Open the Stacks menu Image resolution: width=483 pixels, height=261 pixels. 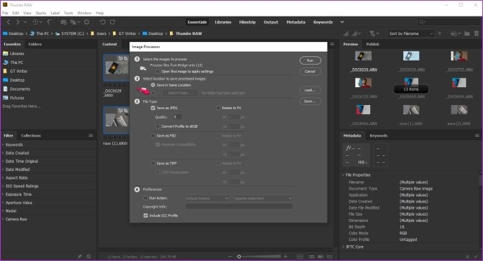[41, 13]
